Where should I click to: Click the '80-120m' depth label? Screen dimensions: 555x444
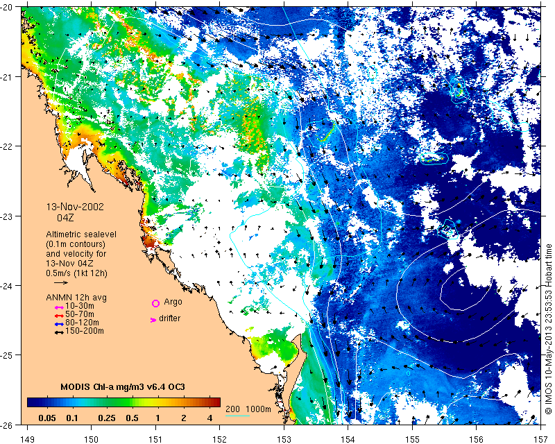pos(82,323)
